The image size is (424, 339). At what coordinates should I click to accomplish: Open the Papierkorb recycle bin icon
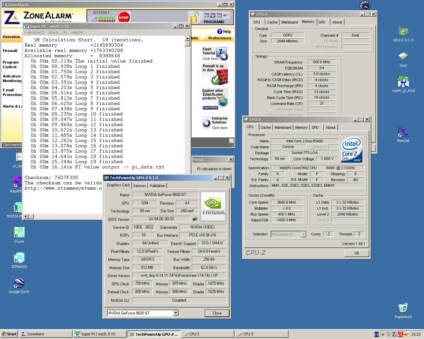tap(403, 308)
